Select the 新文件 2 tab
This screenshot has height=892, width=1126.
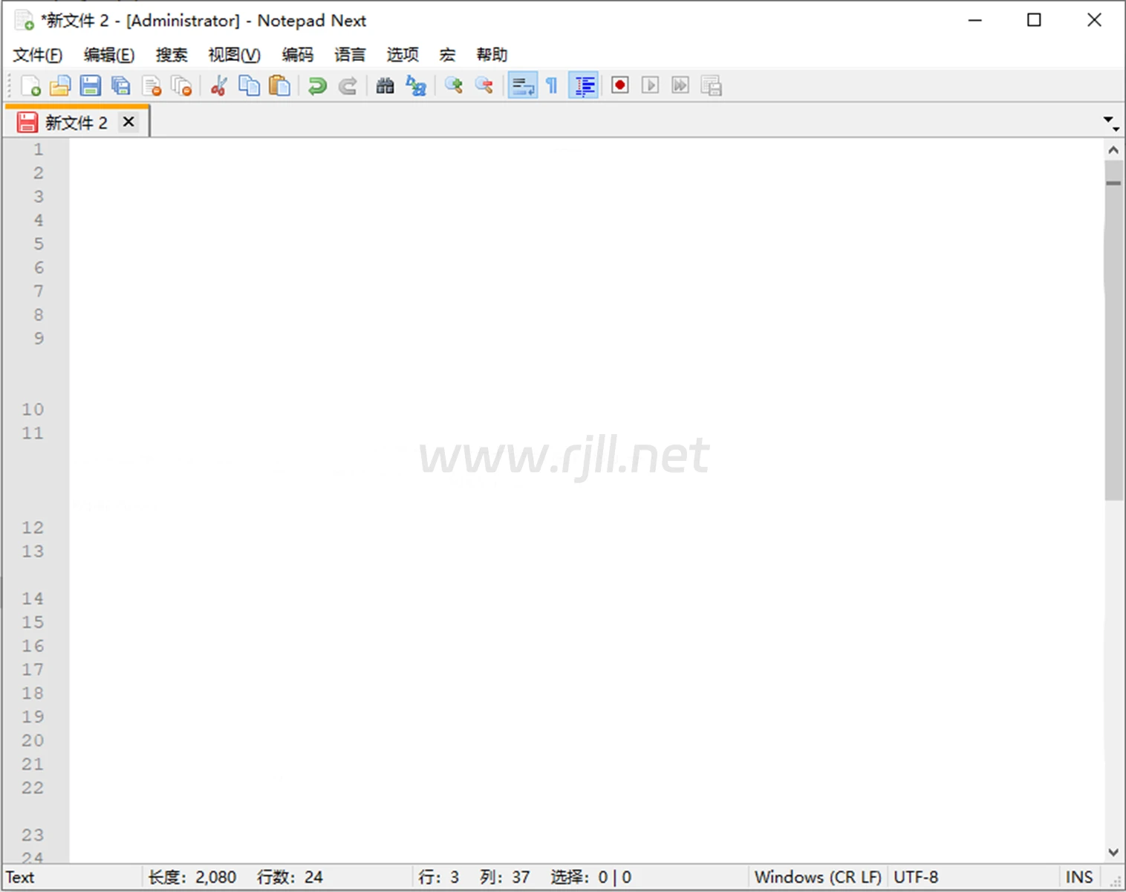[x=76, y=123]
